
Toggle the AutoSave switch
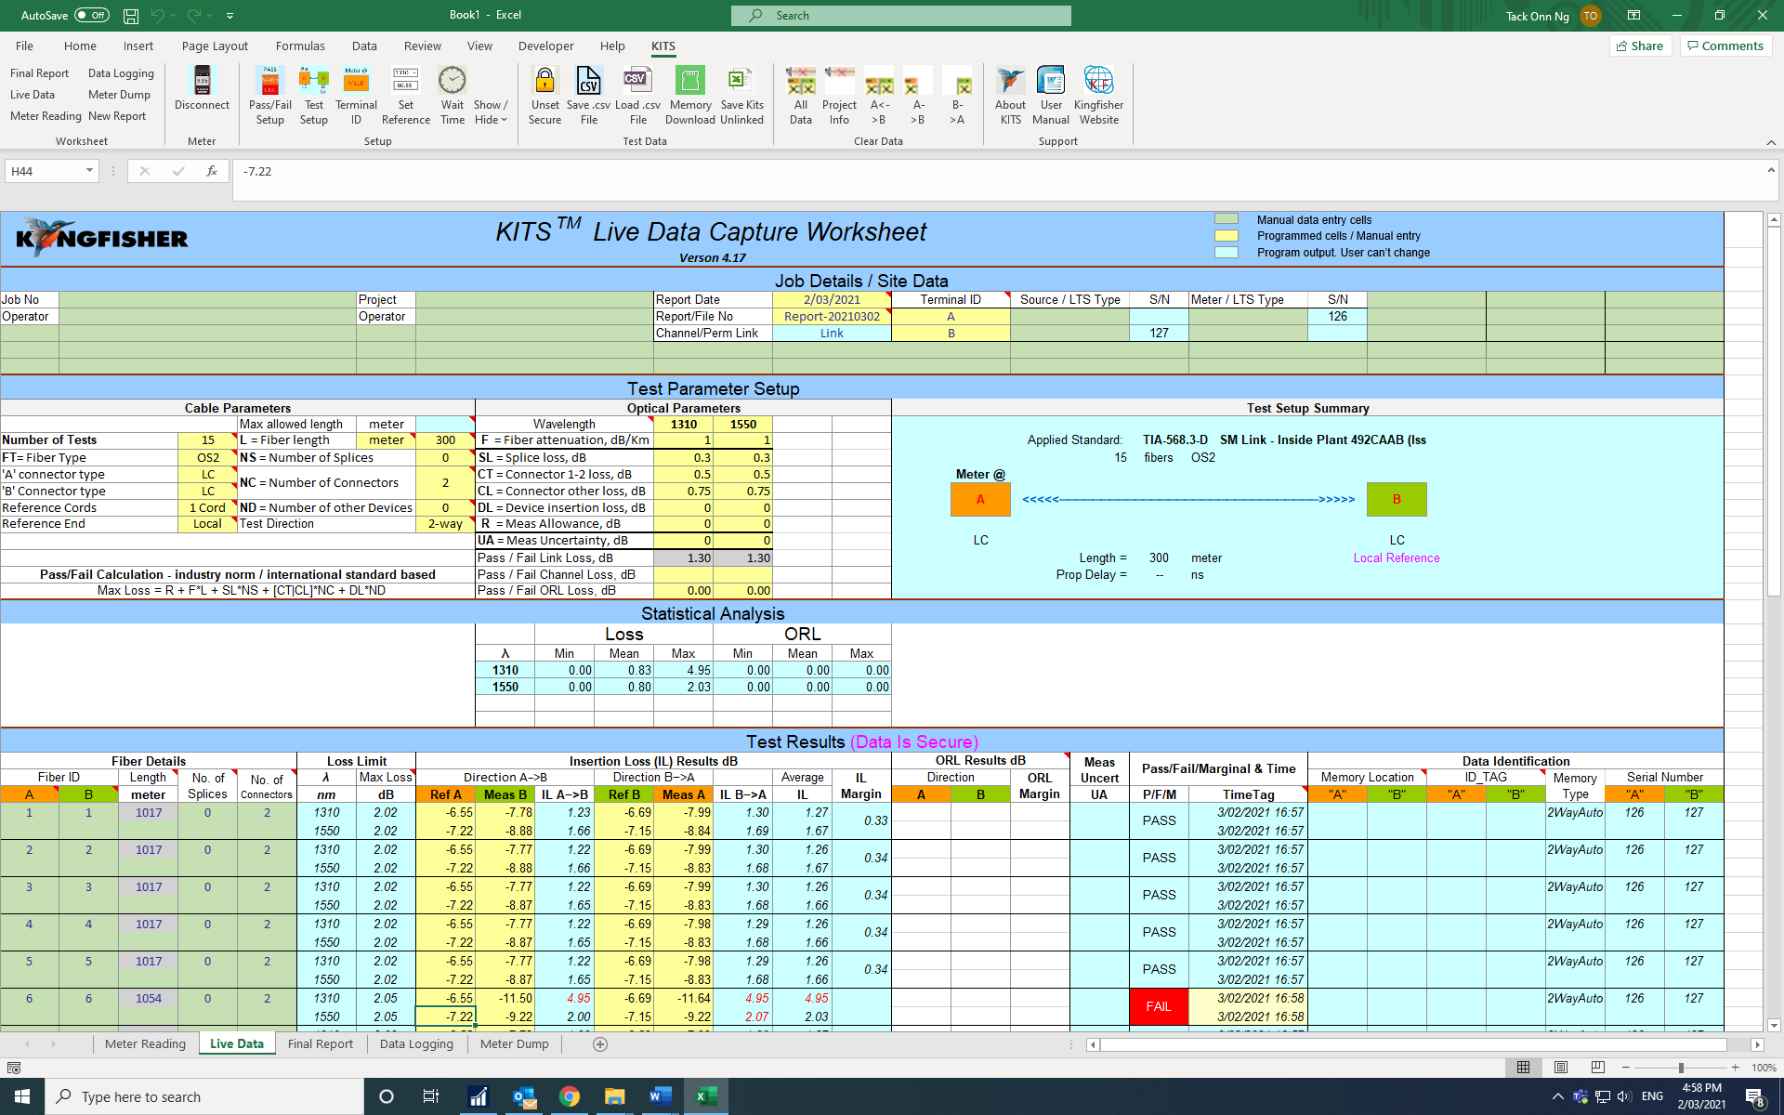point(91,15)
